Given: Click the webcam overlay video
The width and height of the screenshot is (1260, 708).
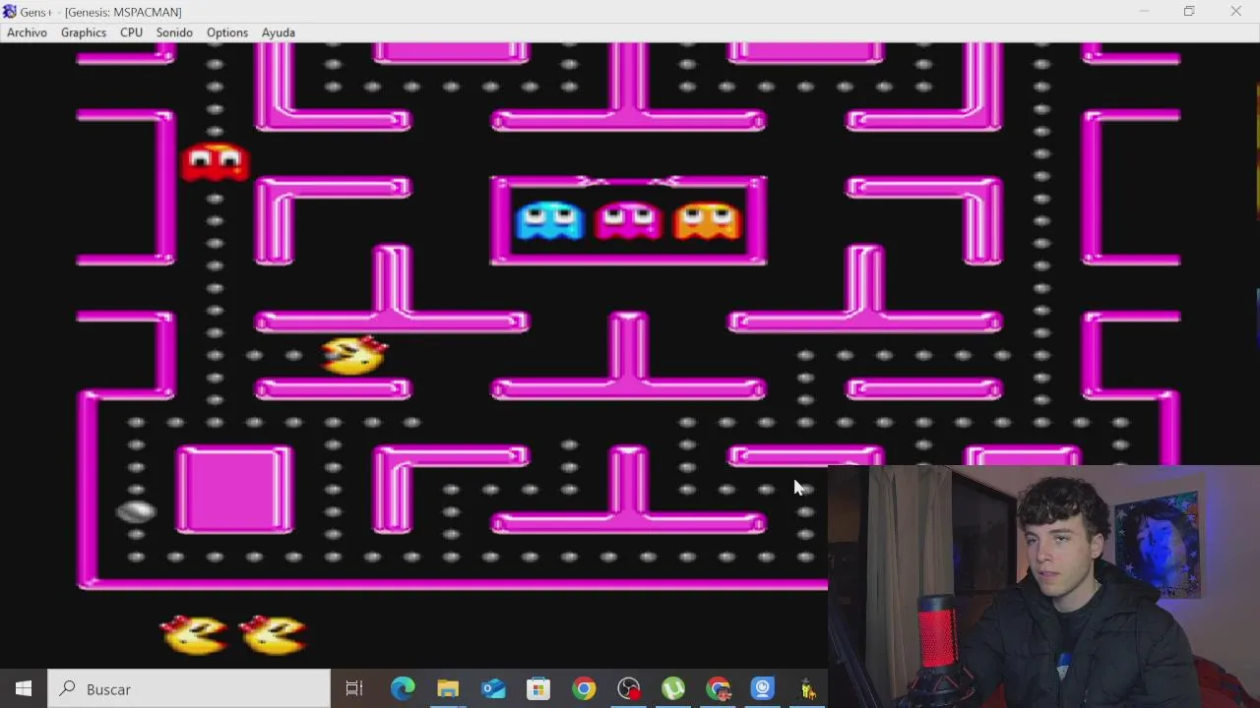Looking at the screenshot, I should point(1043,586).
